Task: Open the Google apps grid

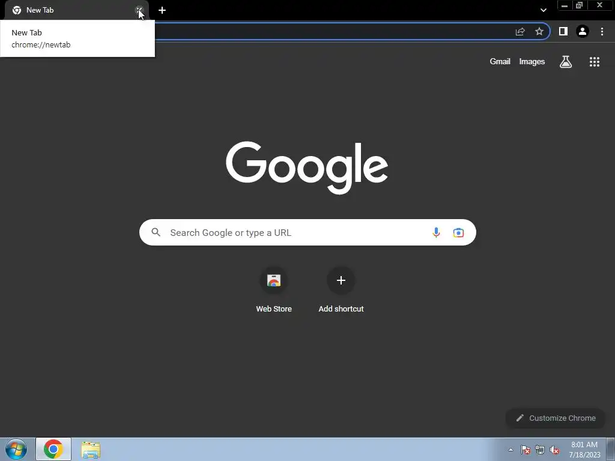Action: [595, 62]
